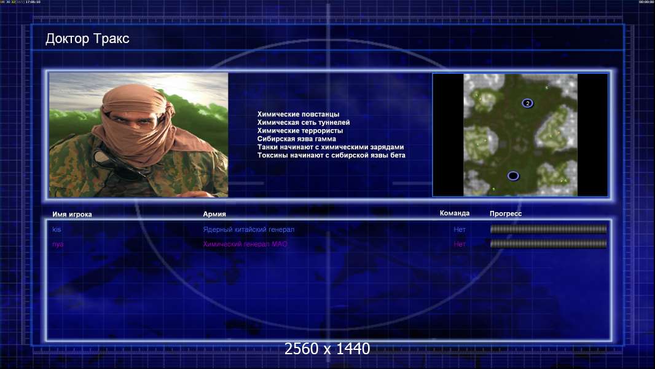Click the 'Прогресс' column header

click(x=506, y=213)
